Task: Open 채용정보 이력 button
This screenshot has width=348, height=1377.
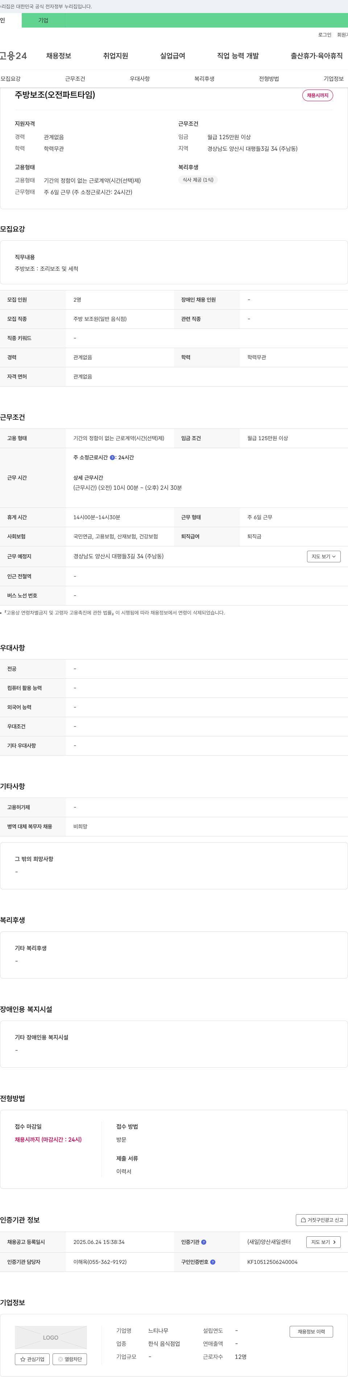Action: click(311, 1331)
